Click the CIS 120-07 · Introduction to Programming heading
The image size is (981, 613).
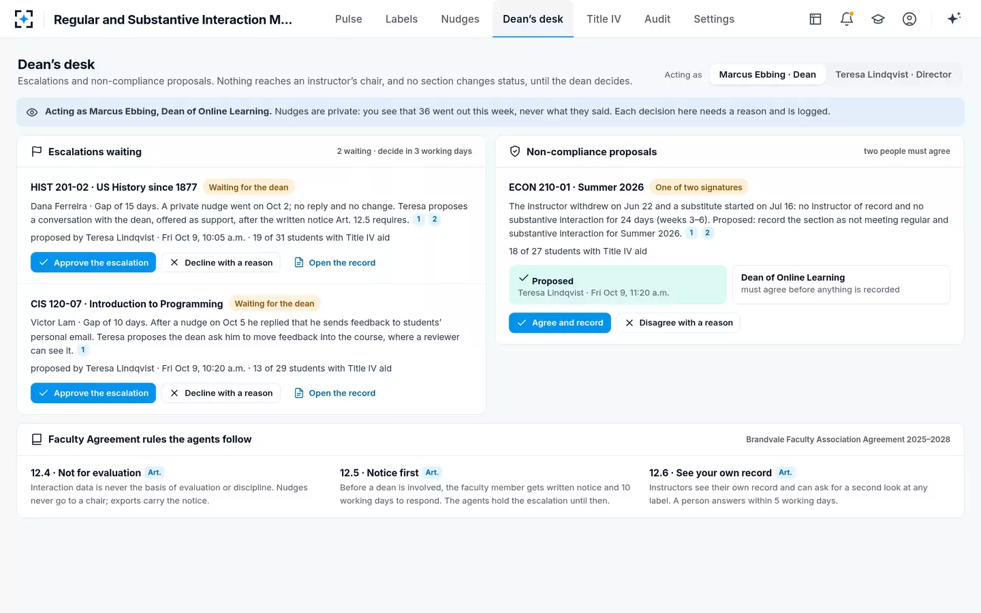pyautogui.click(x=127, y=304)
